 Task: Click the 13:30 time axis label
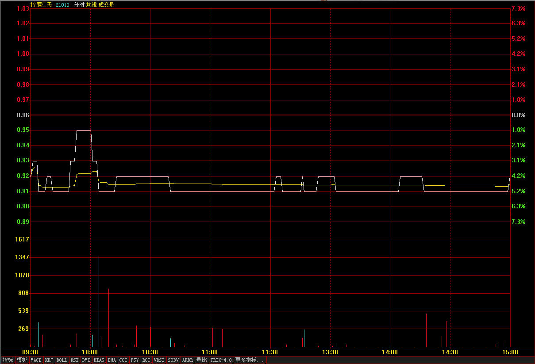pyautogui.click(x=330, y=352)
